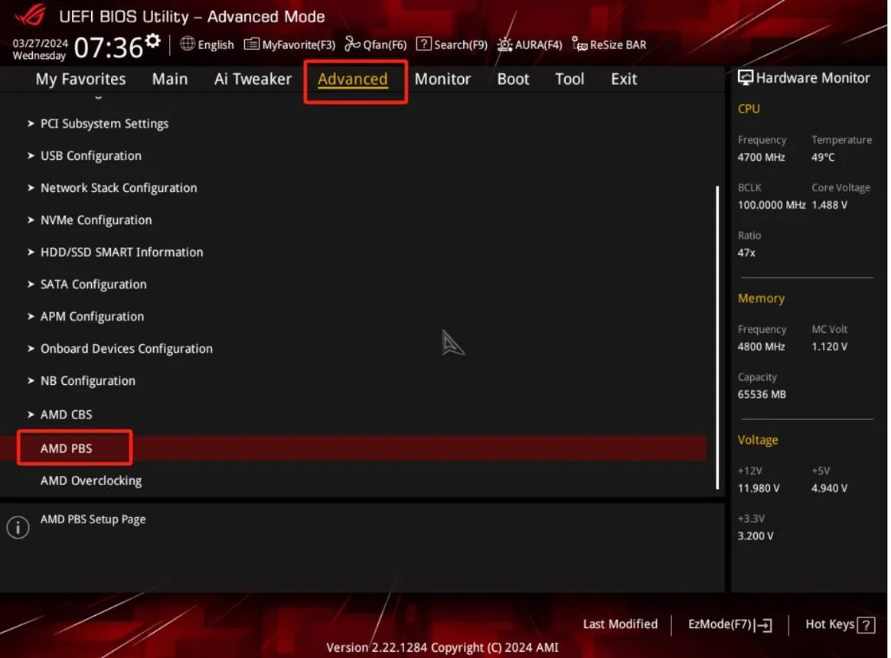Click the ROG logo in the header

coord(30,15)
